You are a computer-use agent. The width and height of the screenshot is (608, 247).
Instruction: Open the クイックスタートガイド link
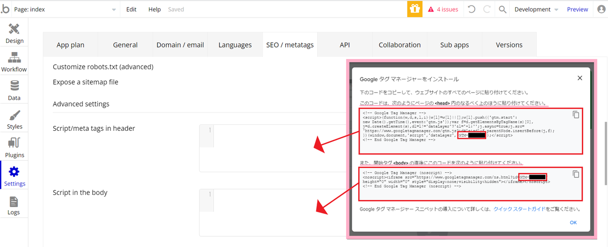[x=519, y=209]
